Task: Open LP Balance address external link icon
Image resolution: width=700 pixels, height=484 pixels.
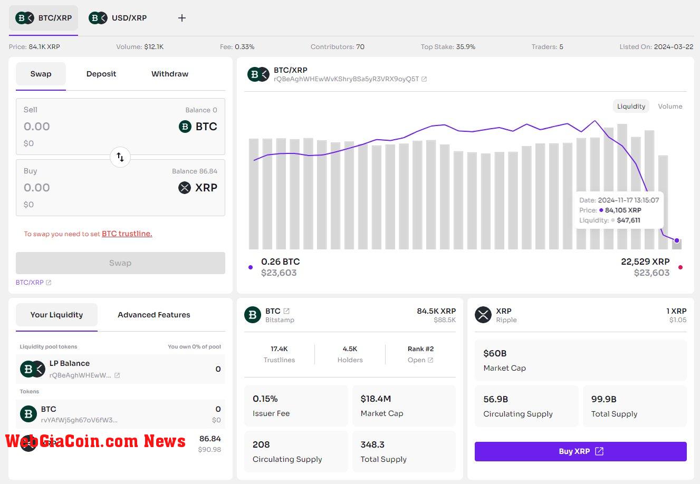Action: tap(117, 375)
